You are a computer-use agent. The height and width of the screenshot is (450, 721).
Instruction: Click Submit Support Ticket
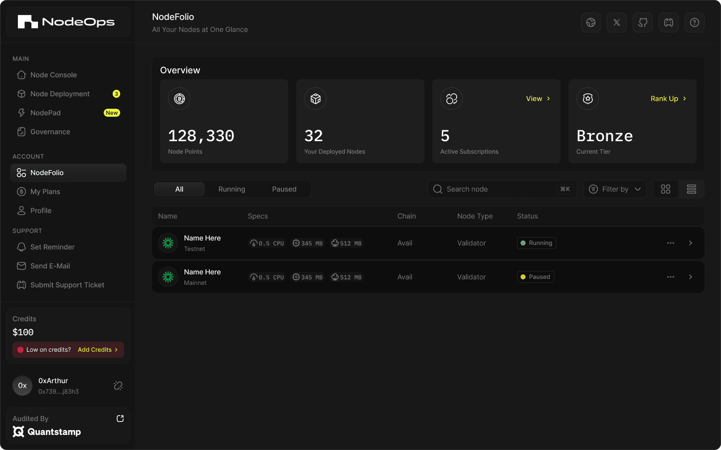click(68, 285)
